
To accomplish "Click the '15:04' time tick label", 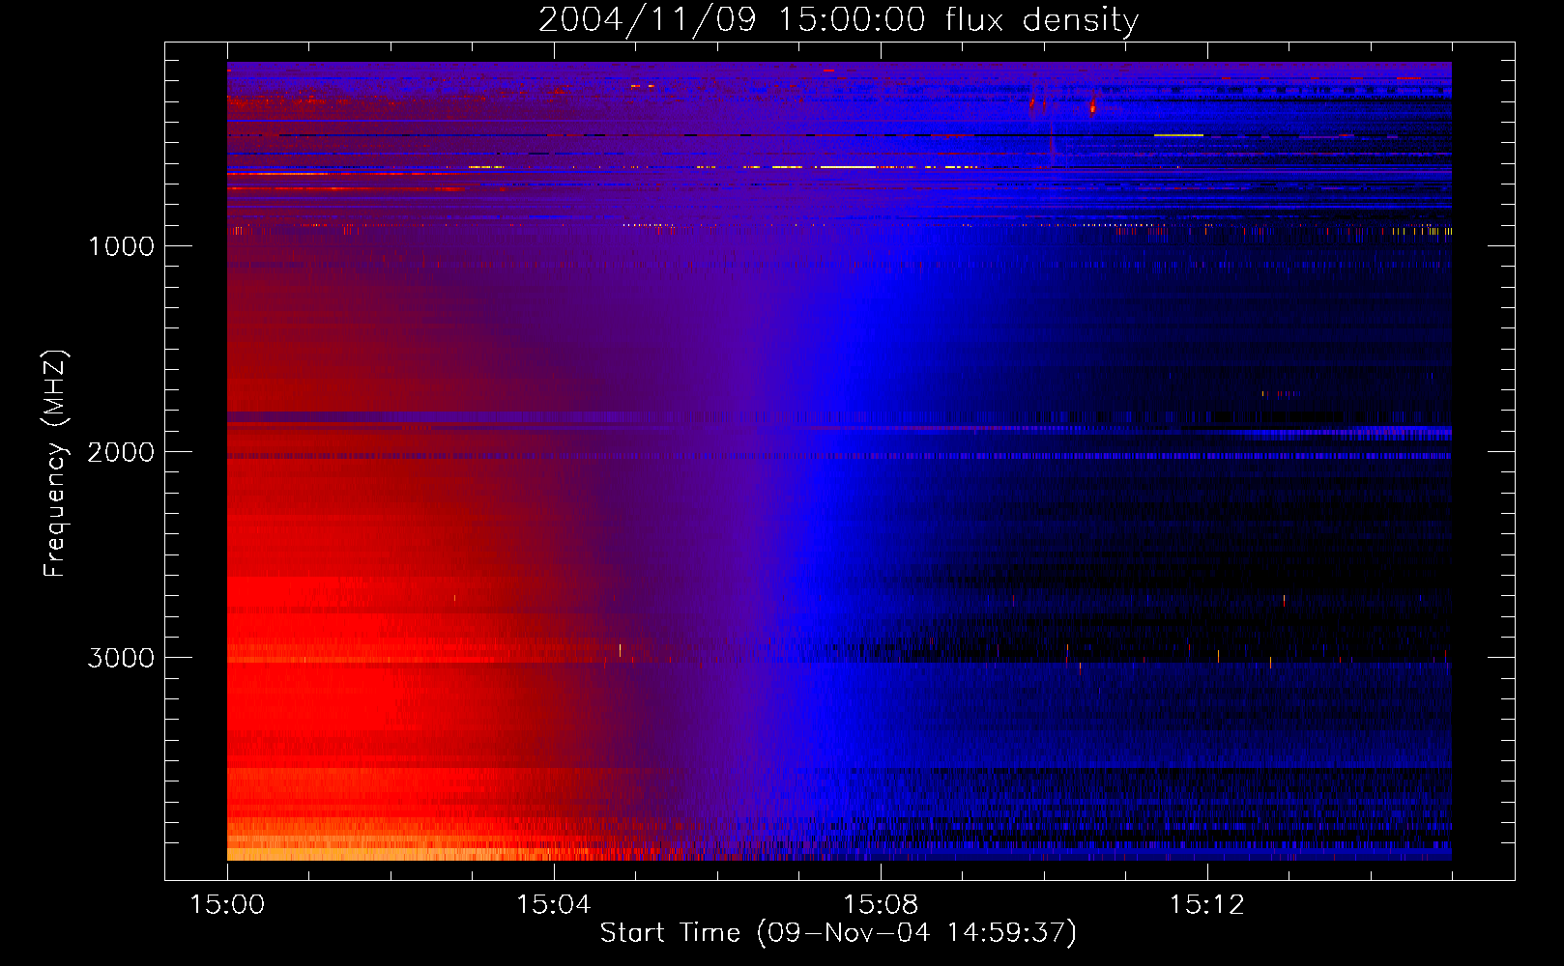I will tap(553, 905).
